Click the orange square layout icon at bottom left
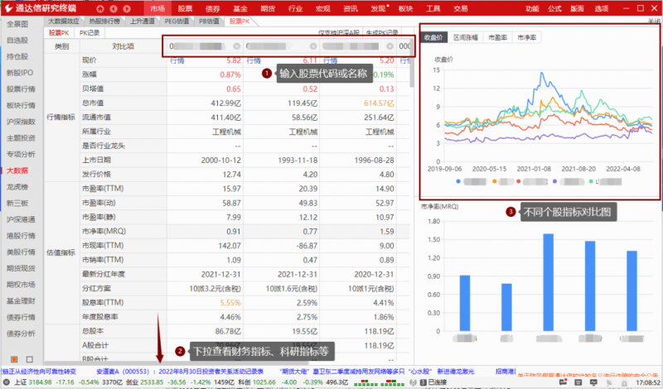The image size is (663, 389). (14, 359)
